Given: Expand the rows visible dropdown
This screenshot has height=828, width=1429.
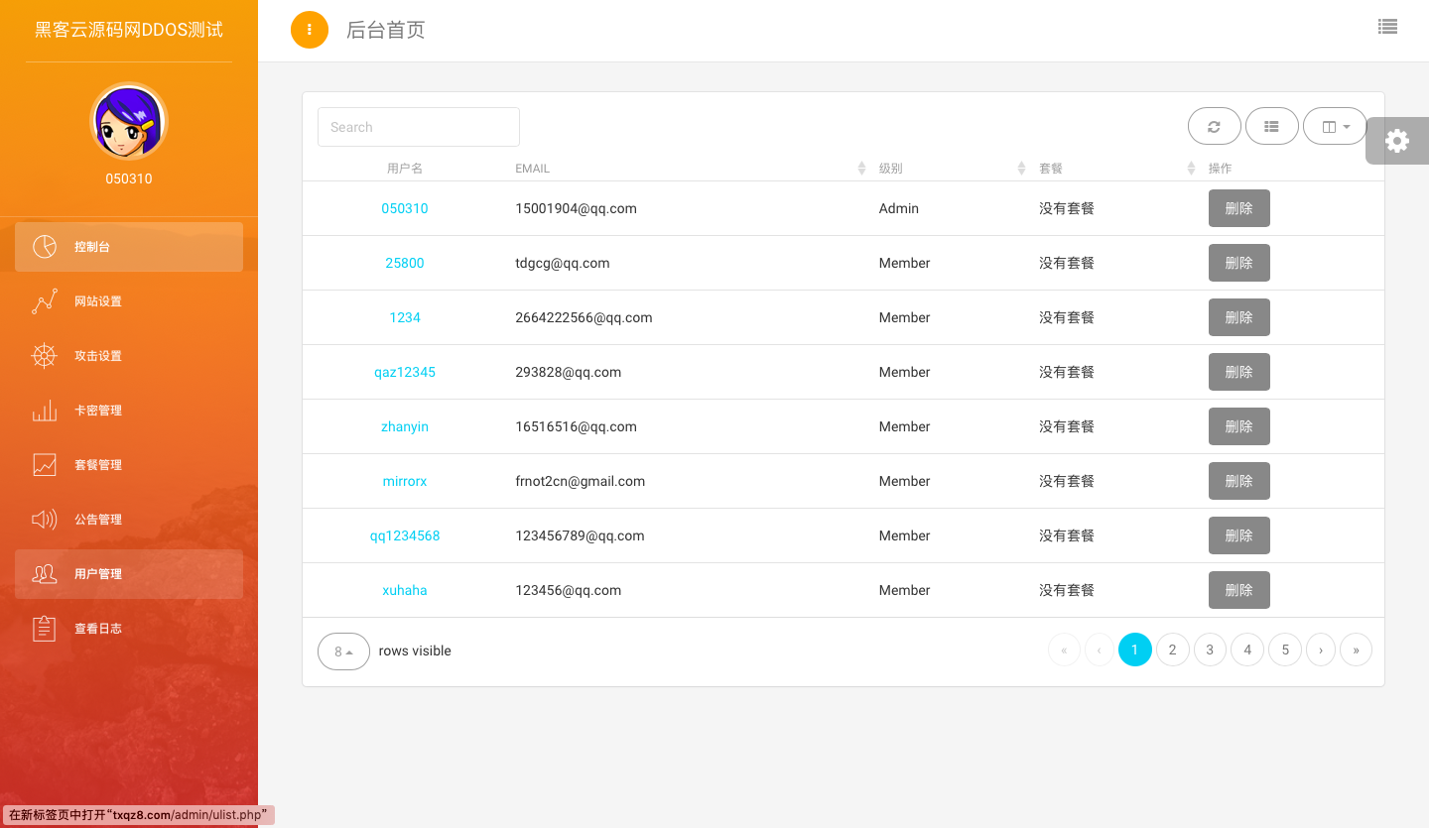Looking at the screenshot, I should coord(343,651).
